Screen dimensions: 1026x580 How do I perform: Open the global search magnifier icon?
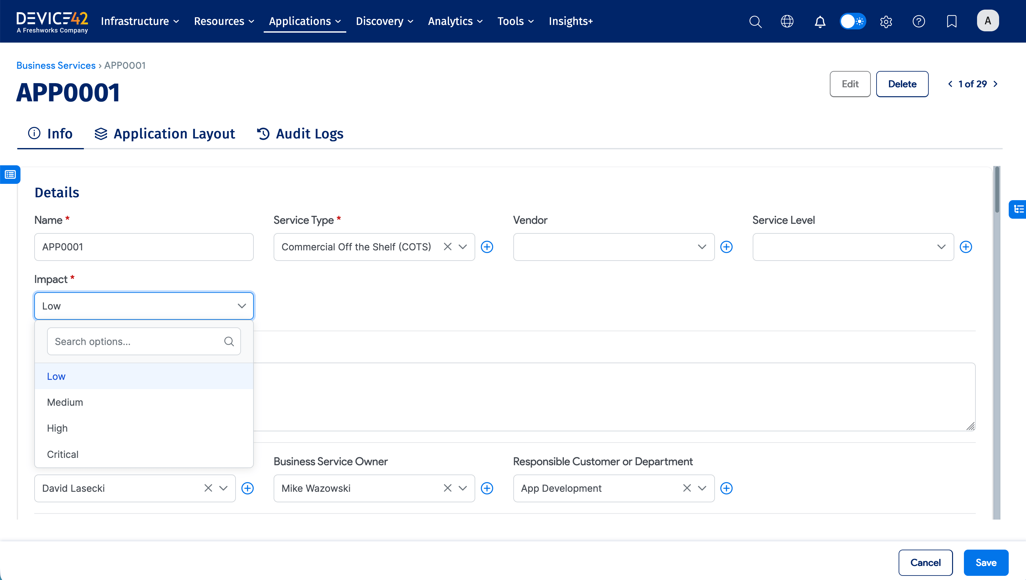point(755,21)
